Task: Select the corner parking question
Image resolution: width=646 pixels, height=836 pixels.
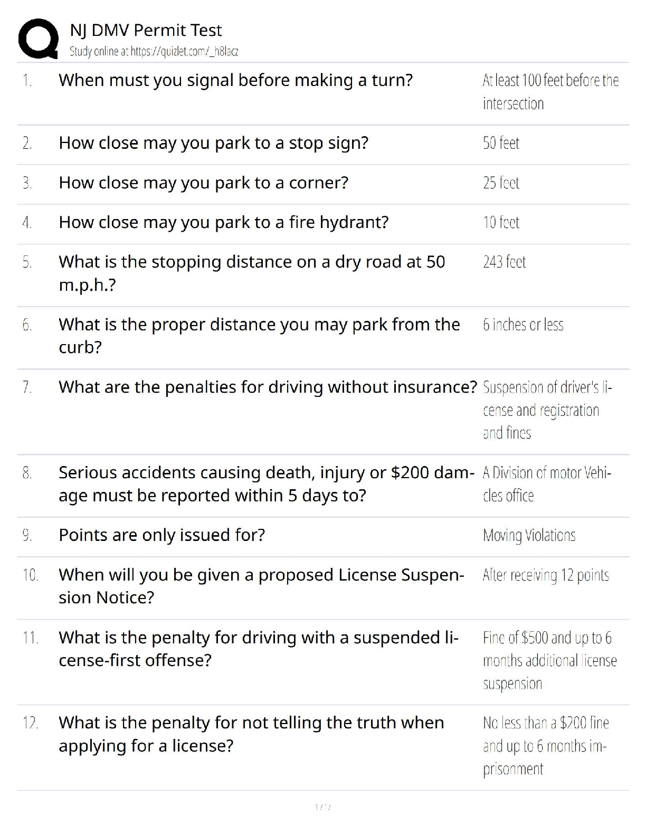Action: [203, 183]
